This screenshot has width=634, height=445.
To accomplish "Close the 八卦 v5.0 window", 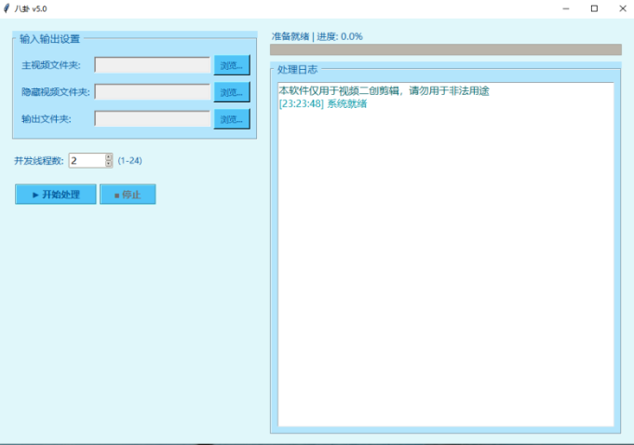I will point(620,8).
